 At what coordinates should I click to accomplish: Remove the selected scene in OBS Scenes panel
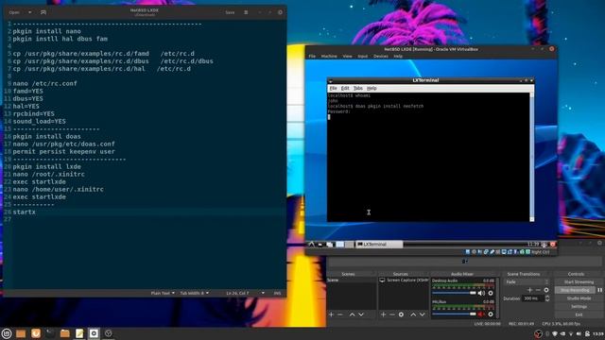(340, 314)
